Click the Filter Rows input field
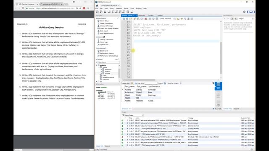Image resolution: width=269 pixels, height=151 pixels. point(151,83)
